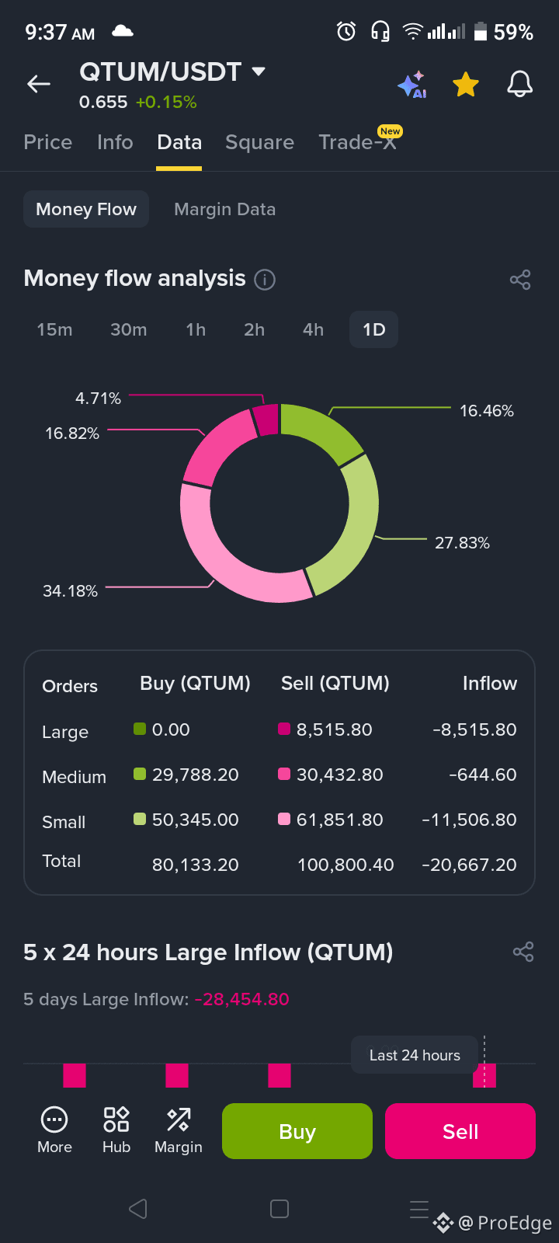Open the Square tab

point(259,142)
